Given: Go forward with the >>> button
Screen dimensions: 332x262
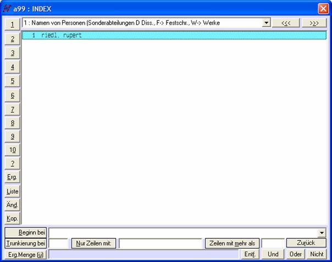Looking at the screenshot, I should (314, 23).
